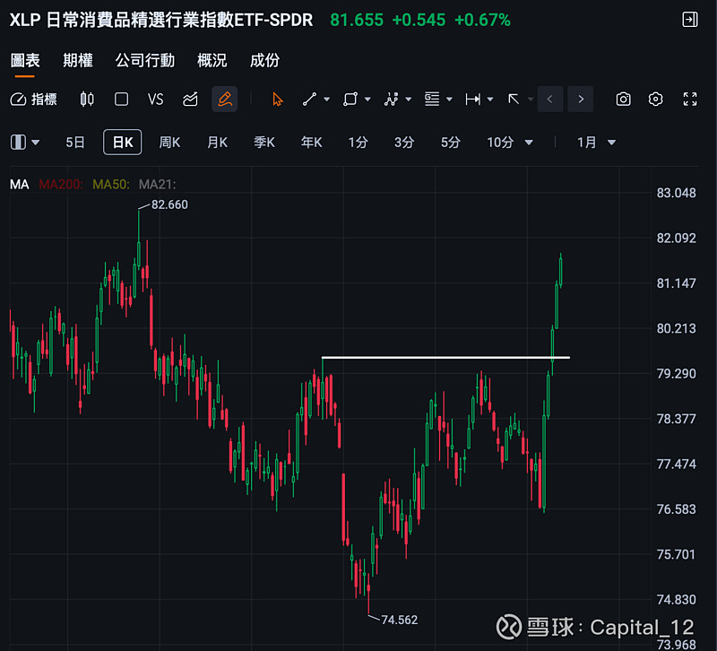Expand the wave pattern dropdown arrow
Screen dimensions: 717x651
[409, 100]
